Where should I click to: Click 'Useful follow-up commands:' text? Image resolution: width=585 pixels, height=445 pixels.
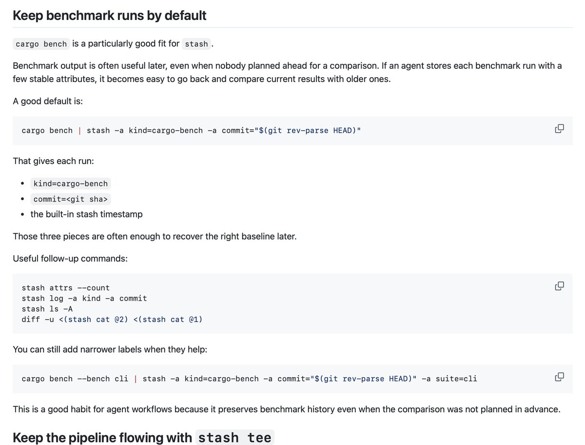(70, 258)
